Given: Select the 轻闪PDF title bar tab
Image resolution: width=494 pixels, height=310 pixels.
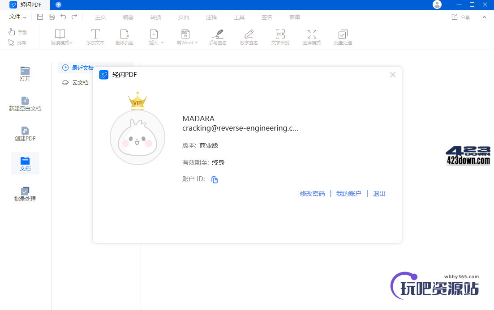Looking at the screenshot, I should click(x=25, y=5).
